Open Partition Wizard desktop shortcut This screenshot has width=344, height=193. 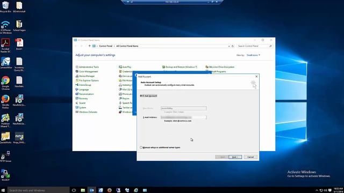pyautogui.click(x=5, y=120)
